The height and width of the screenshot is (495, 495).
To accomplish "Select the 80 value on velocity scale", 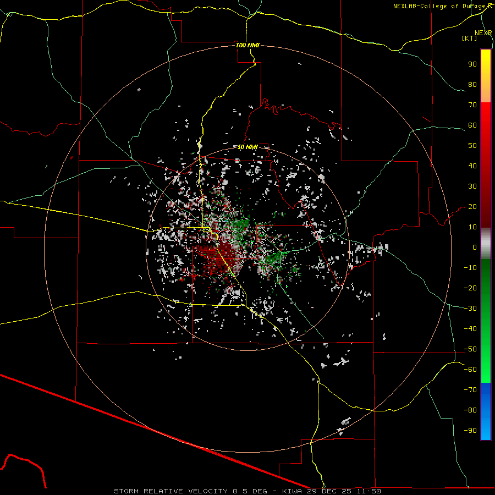I will pyautogui.click(x=472, y=85).
